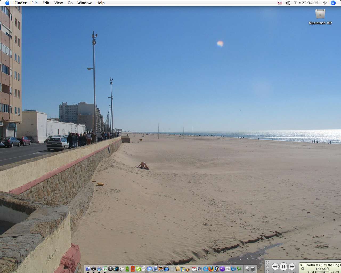Open the File menu

(35, 3)
